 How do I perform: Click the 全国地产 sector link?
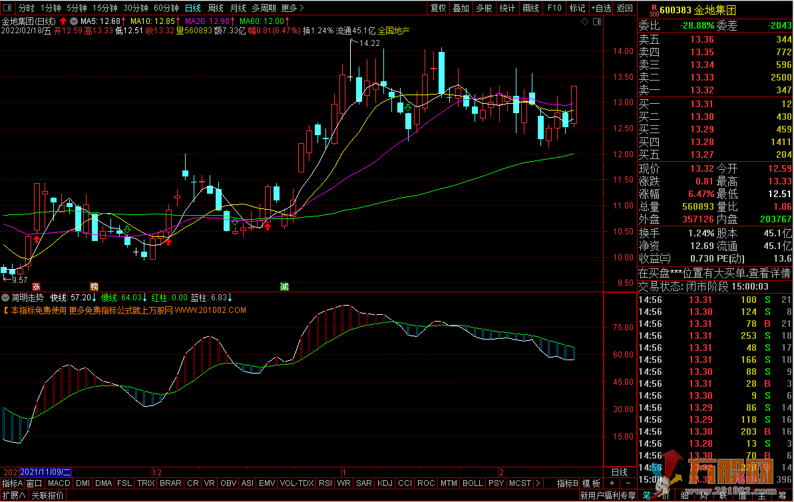click(393, 31)
